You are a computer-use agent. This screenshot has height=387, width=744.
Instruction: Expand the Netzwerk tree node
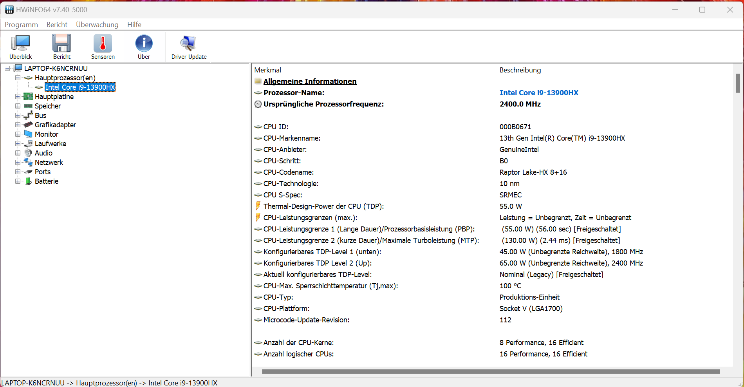tap(18, 163)
